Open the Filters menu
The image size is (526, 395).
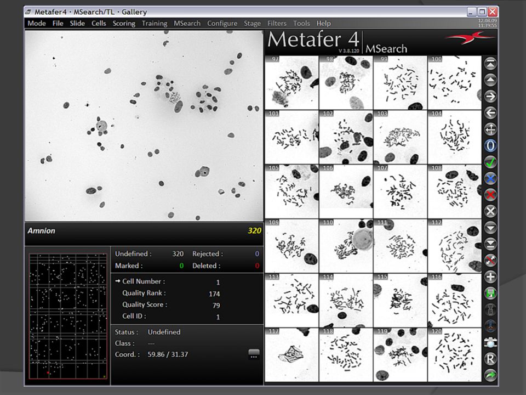(277, 23)
